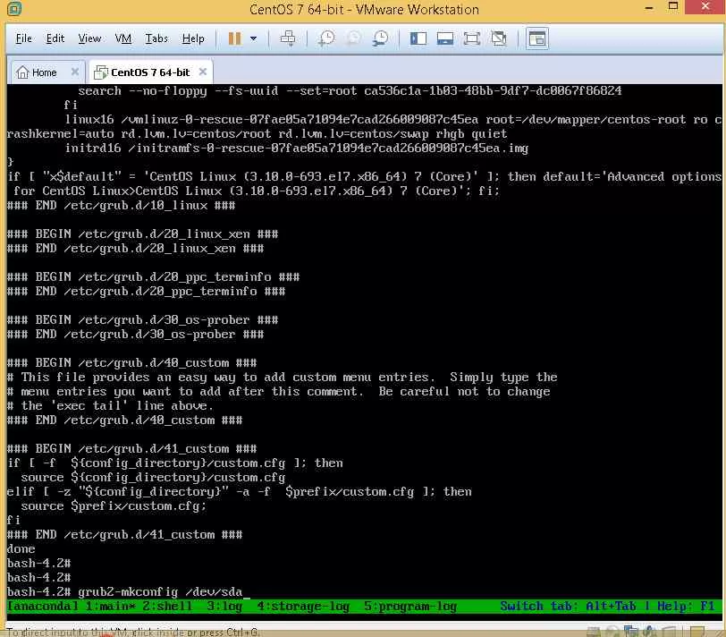Pause the virtual machine with the suspend button
The image size is (726, 637).
click(x=235, y=38)
